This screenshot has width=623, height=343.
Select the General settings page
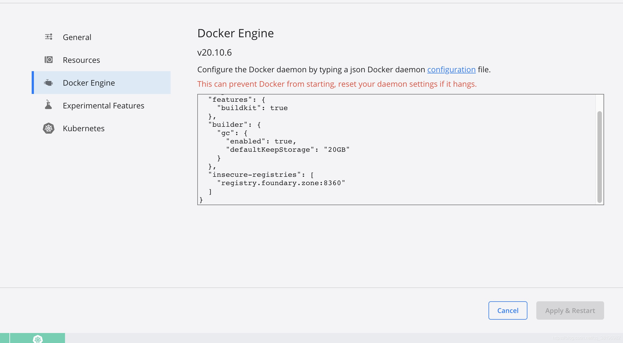click(77, 37)
